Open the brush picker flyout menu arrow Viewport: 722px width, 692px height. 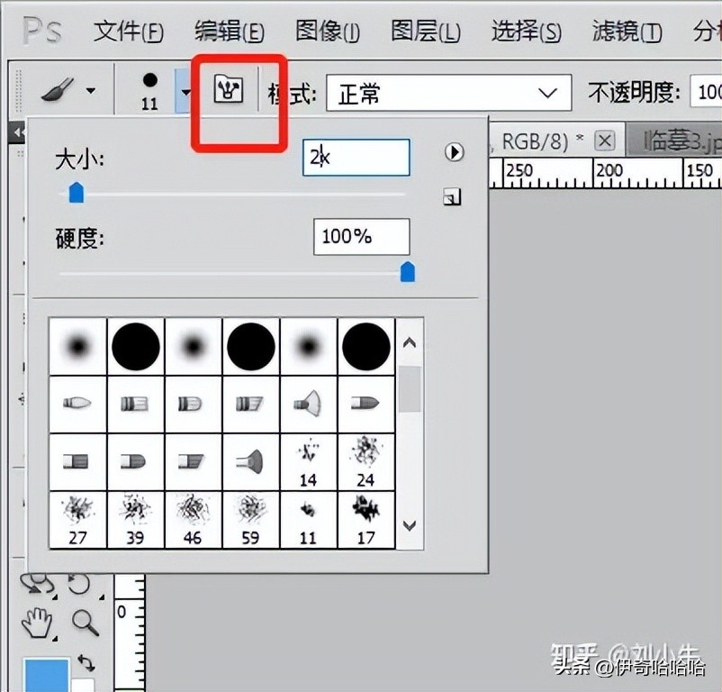tap(454, 153)
